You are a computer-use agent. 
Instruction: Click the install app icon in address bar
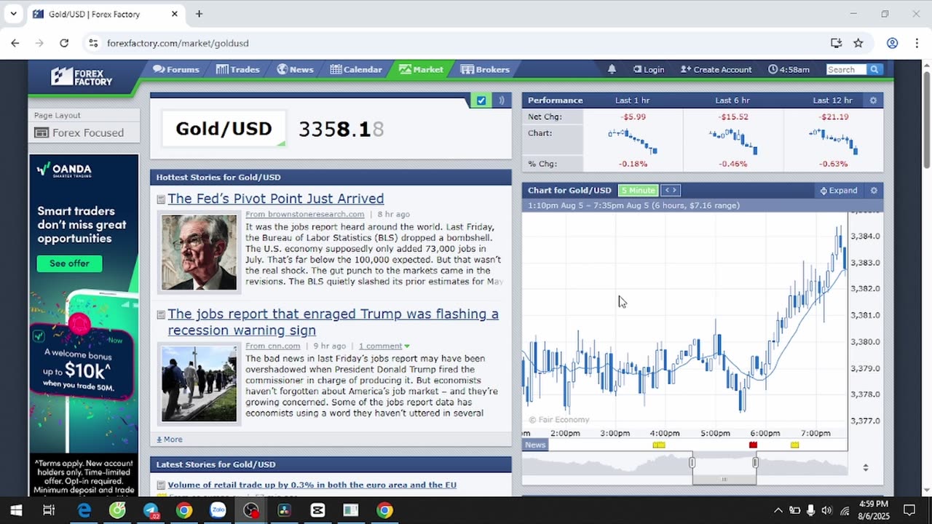point(836,43)
